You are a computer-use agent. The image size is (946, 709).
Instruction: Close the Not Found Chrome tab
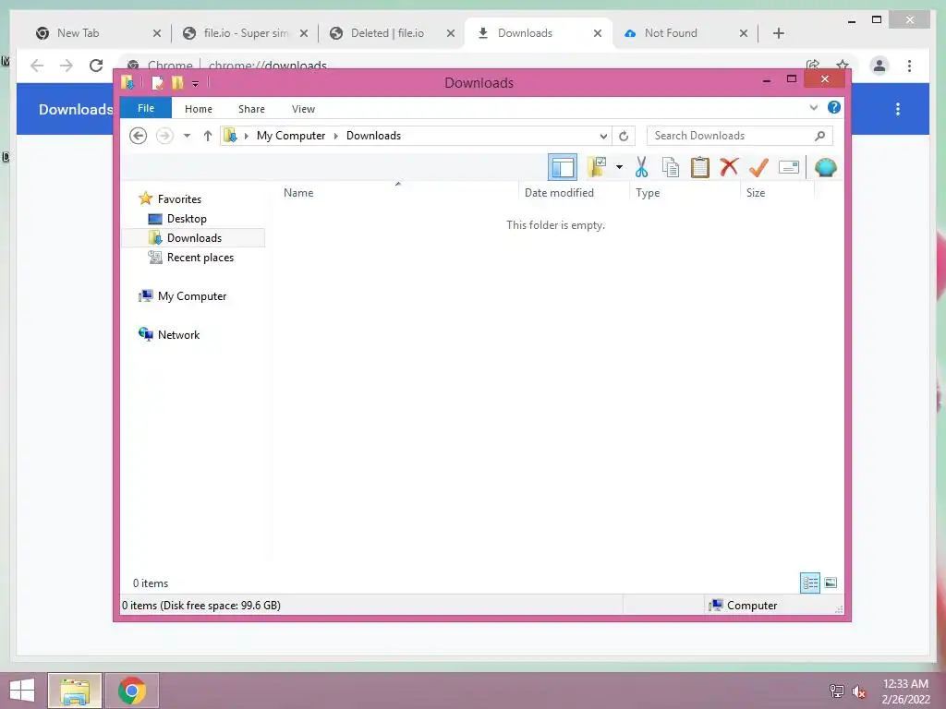[744, 33]
